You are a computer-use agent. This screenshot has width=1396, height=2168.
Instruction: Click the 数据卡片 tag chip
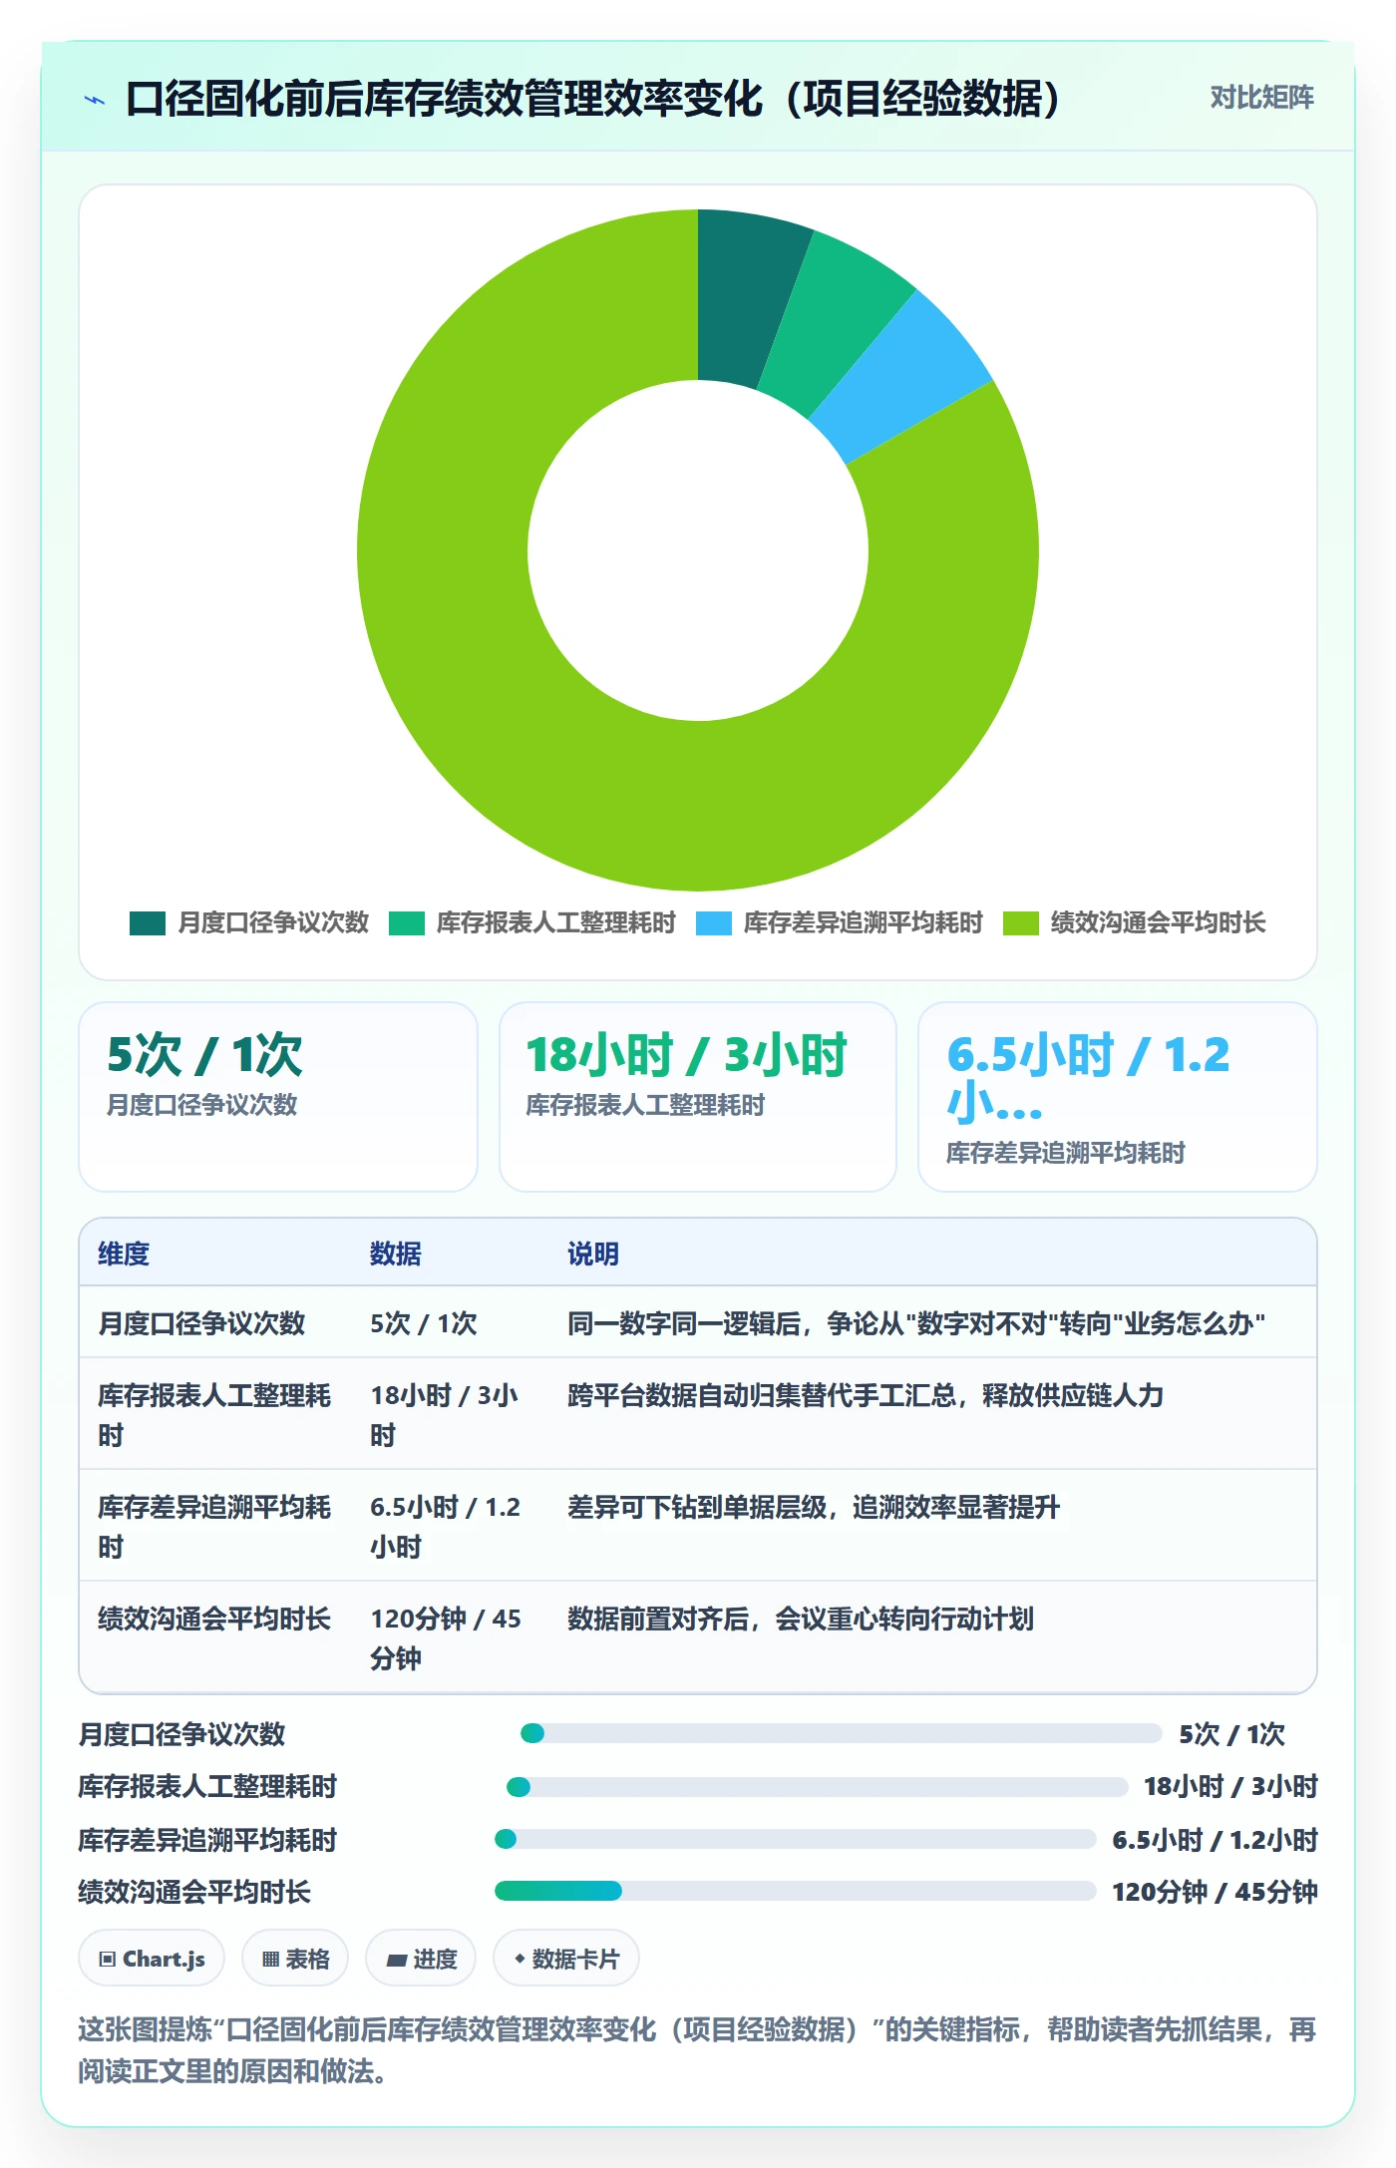click(565, 1959)
